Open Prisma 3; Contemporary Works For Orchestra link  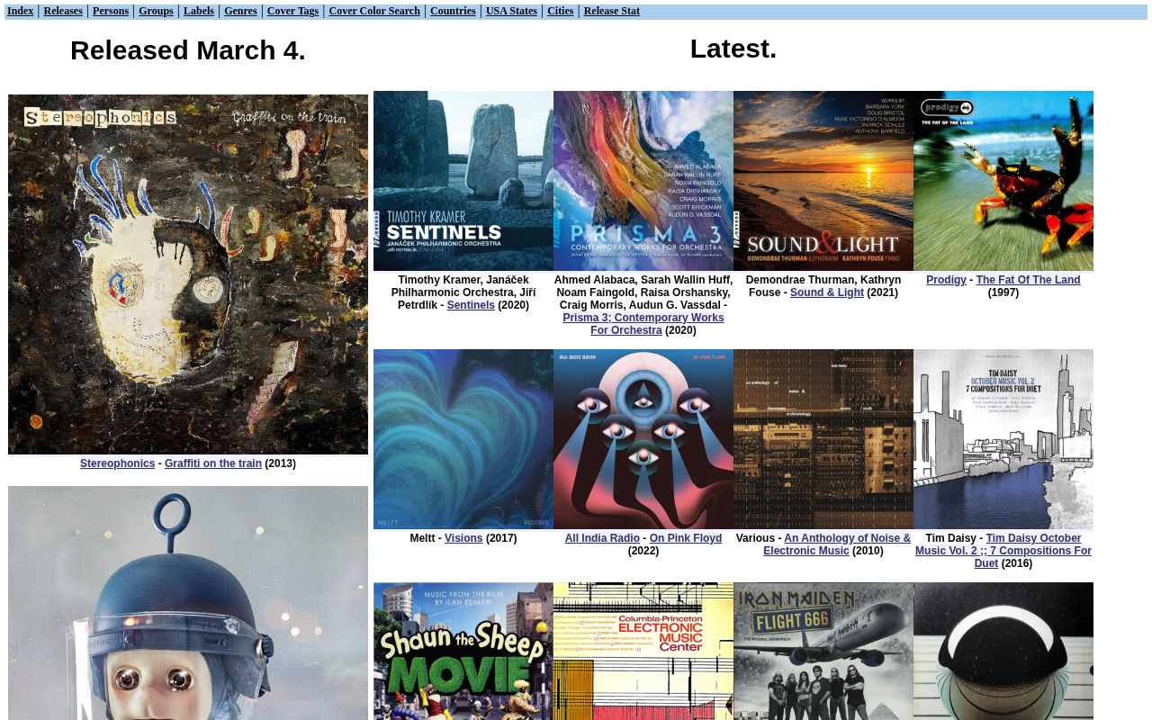[x=643, y=324]
